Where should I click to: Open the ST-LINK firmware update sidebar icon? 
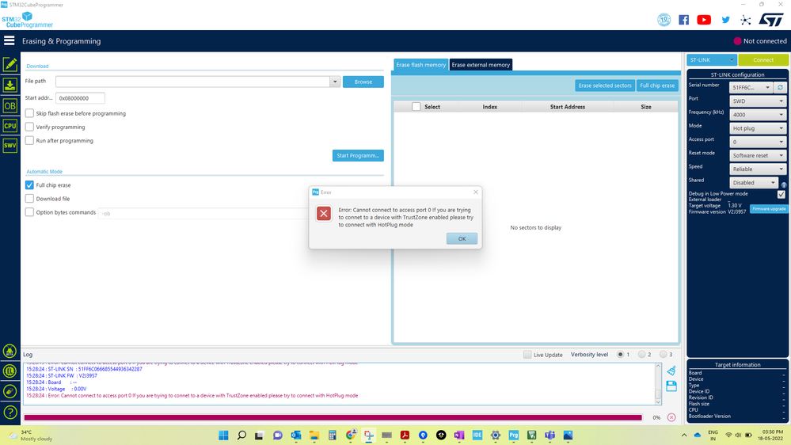coord(10,391)
